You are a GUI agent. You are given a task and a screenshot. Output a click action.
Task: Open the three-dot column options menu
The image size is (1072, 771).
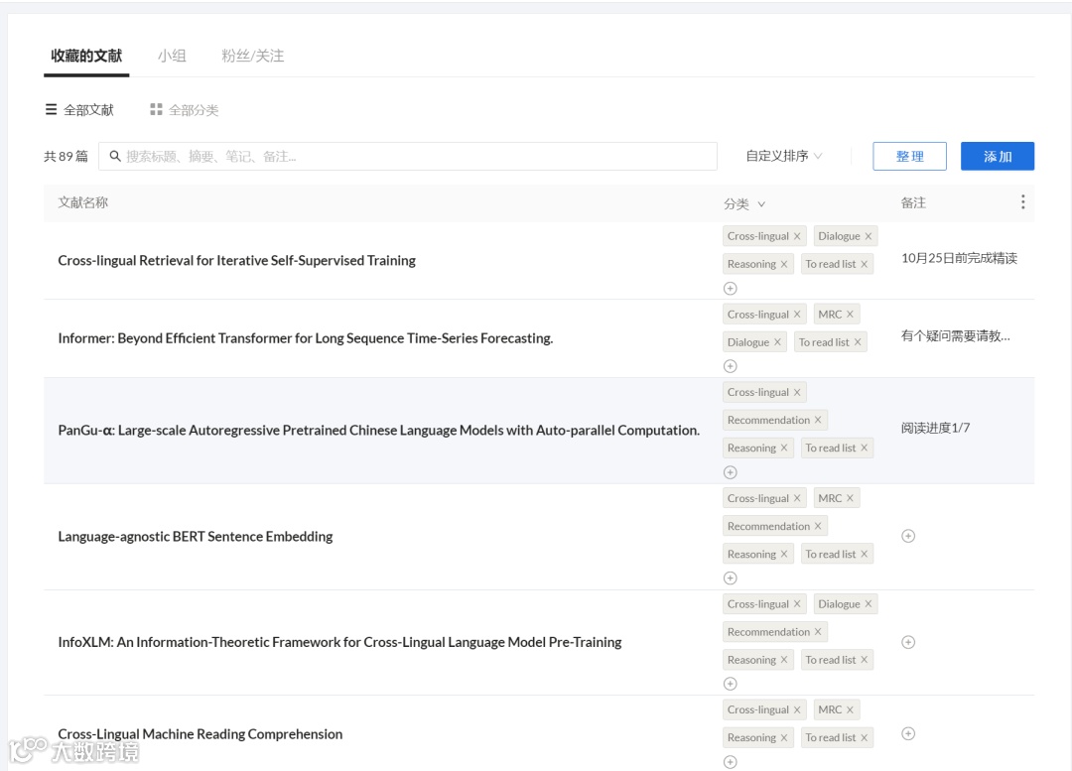click(x=1022, y=201)
